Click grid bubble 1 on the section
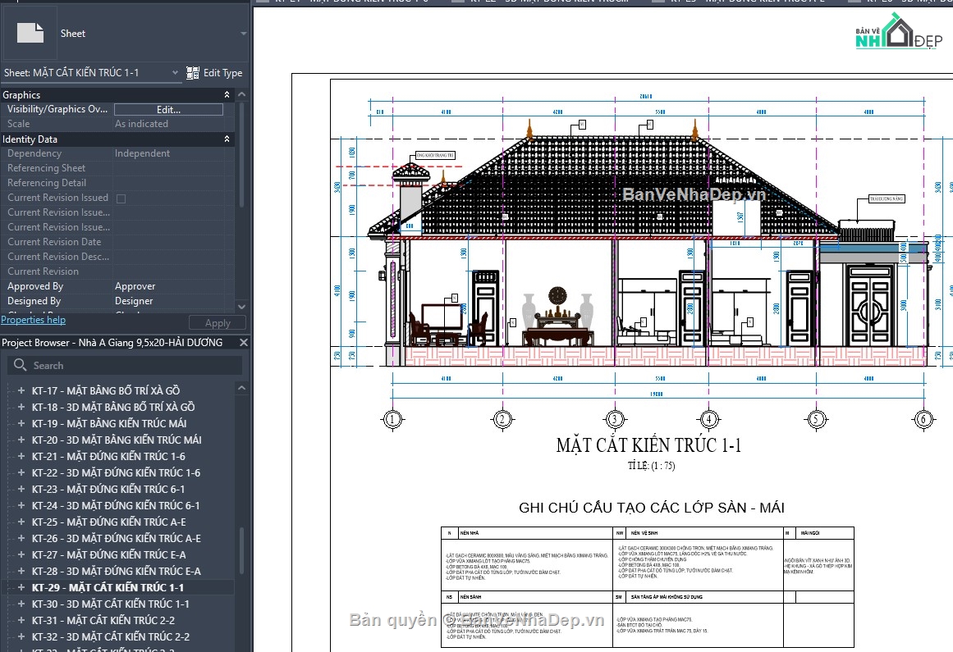This screenshot has height=652, width=953. pyautogui.click(x=392, y=419)
